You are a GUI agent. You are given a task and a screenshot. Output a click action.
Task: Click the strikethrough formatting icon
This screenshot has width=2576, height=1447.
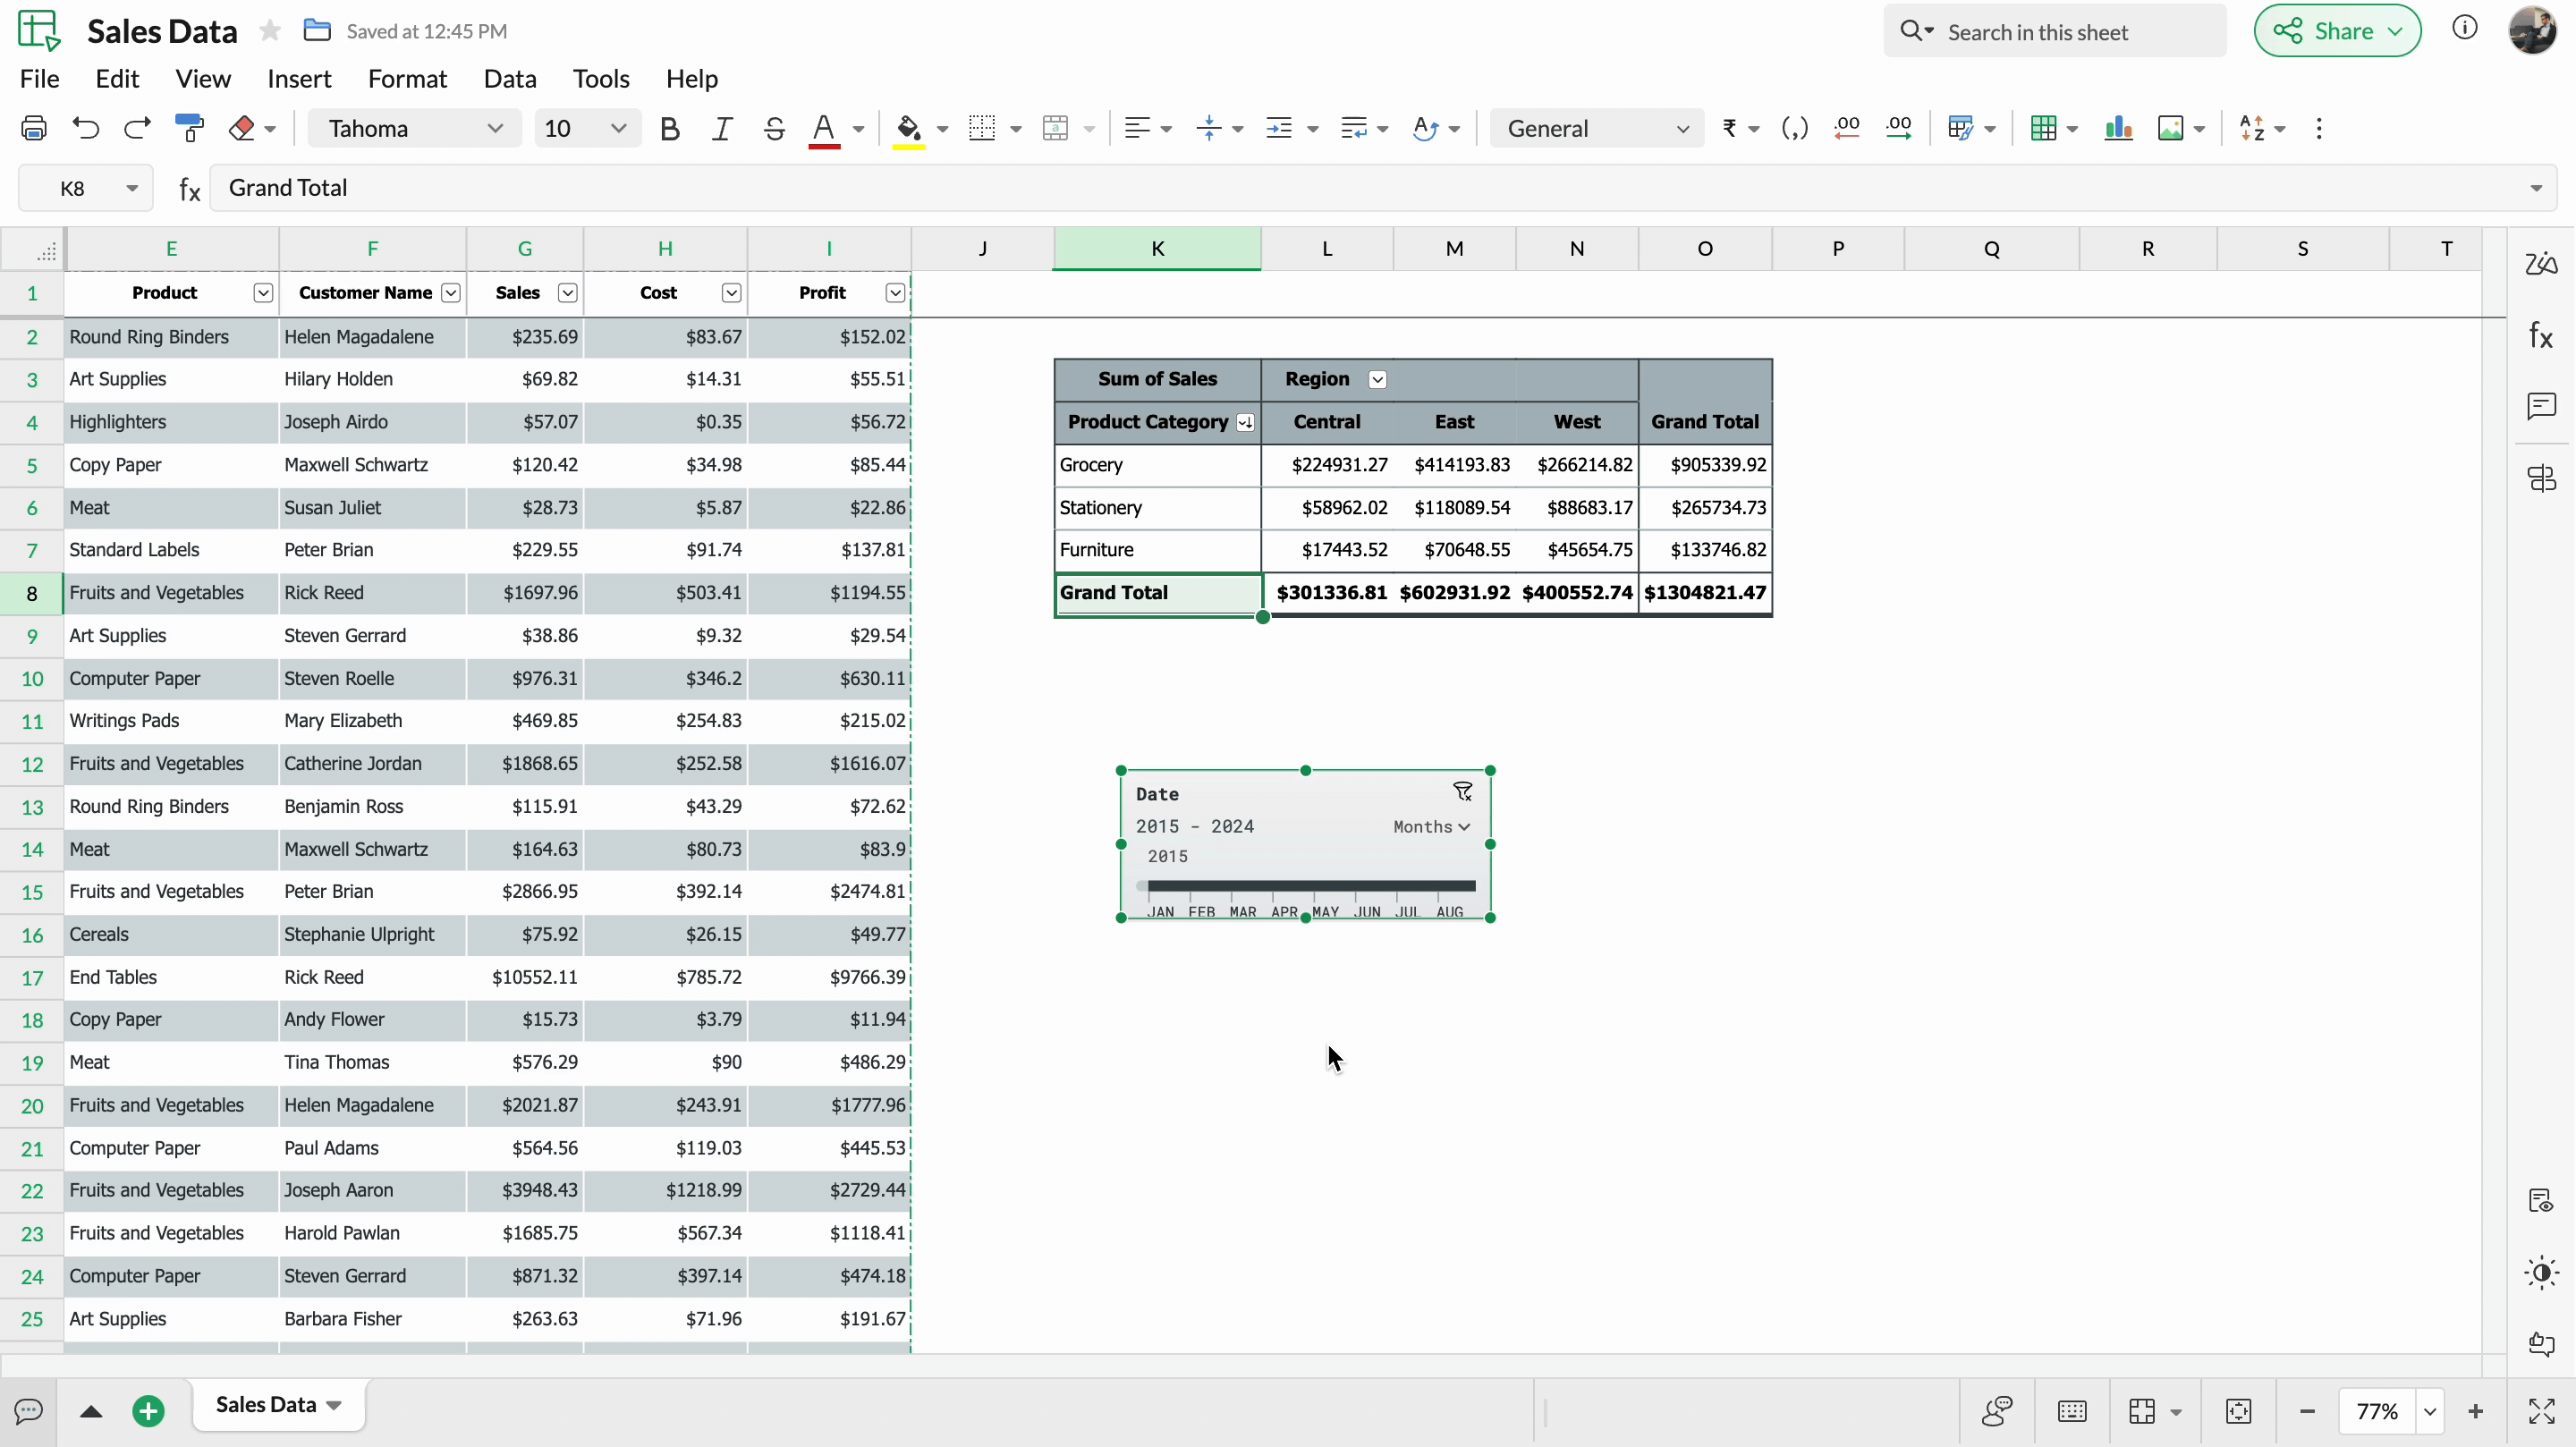[x=773, y=128]
